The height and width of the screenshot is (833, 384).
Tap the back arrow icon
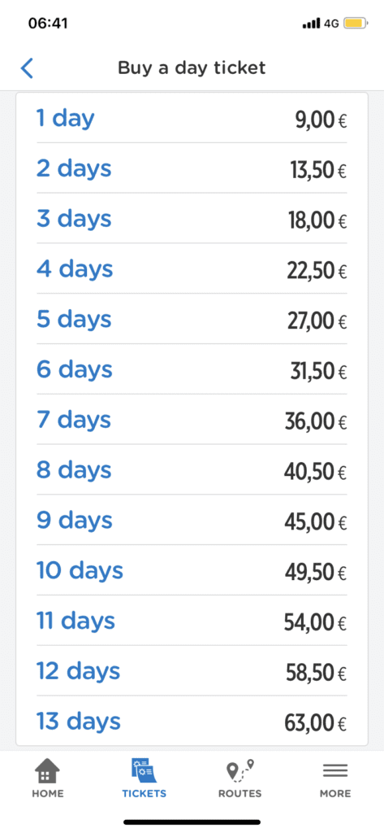[x=27, y=68]
